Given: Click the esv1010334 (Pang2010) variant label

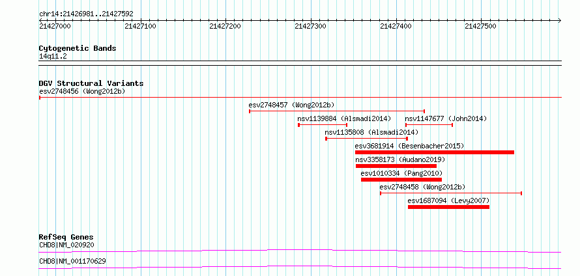Looking at the screenshot, I should [401, 173].
